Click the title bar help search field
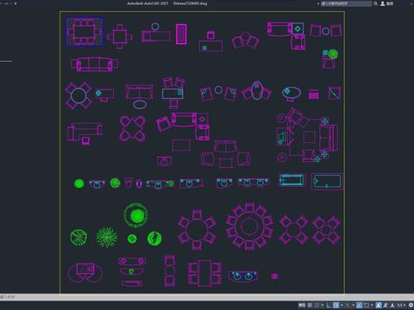The width and height of the screenshot is (414, 310). pos(346,3)
